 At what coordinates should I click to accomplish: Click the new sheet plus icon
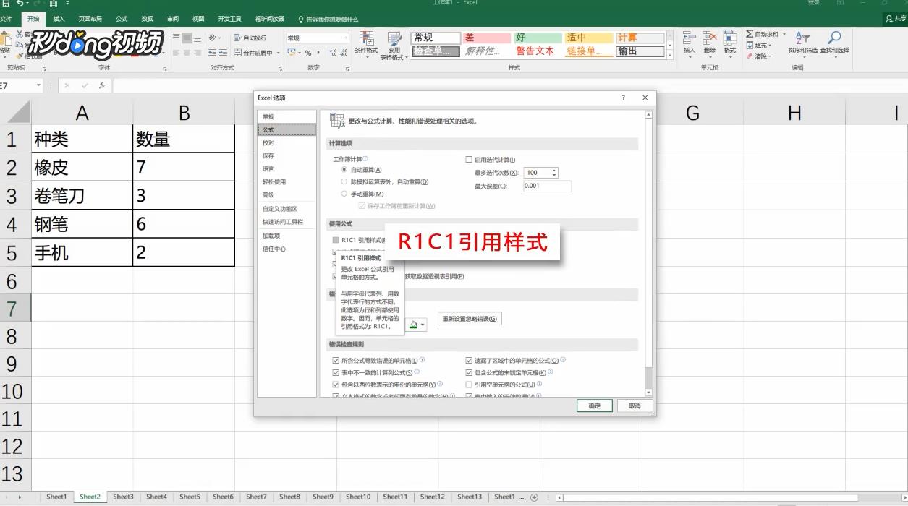tap(535, 497)
